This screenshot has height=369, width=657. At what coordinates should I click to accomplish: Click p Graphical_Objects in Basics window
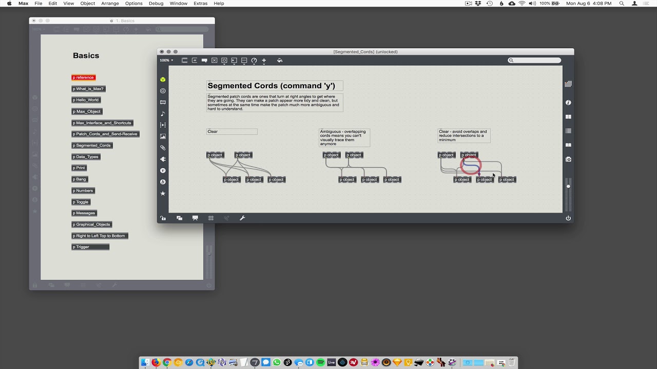[91, 224]
